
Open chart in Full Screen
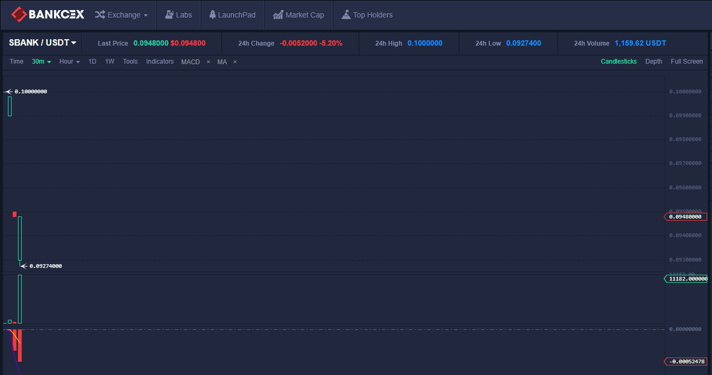(x=687, y=62)
